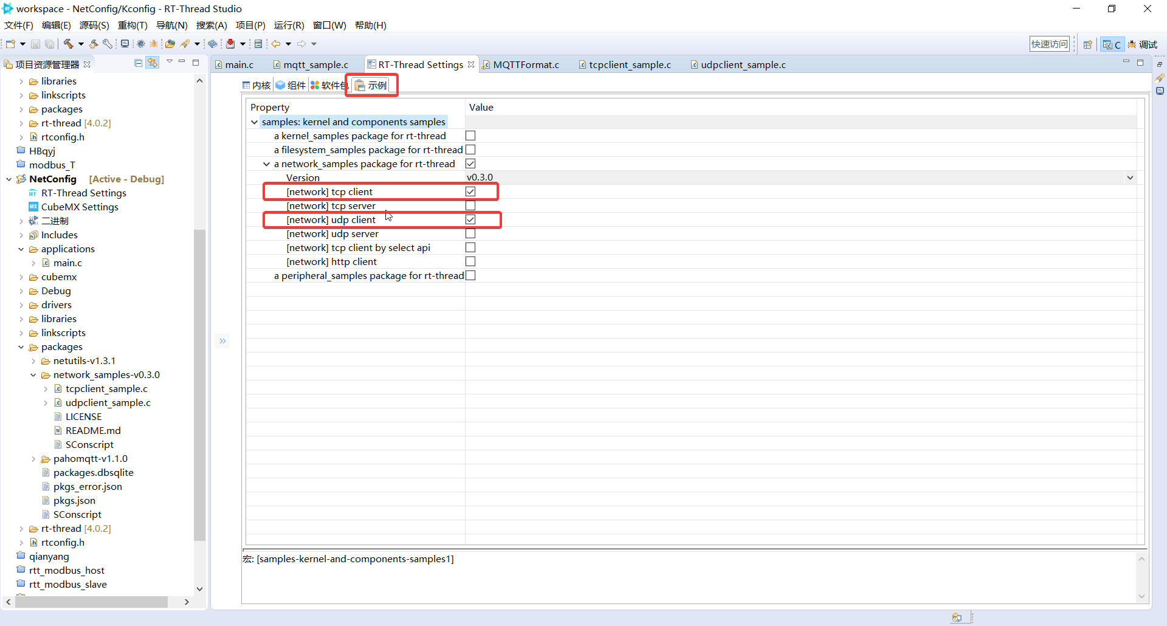Open the 运行(R) menu
The width and height of the screenshot is (1167, 626).
click(x=289, y=25)
